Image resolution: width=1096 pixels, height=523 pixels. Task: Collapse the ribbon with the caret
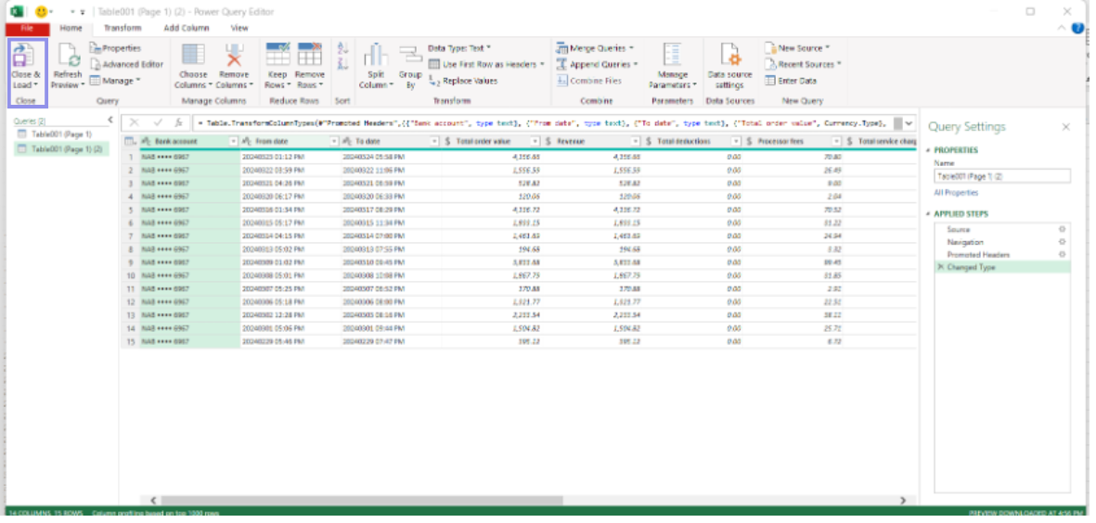[x=1062, y=28]
